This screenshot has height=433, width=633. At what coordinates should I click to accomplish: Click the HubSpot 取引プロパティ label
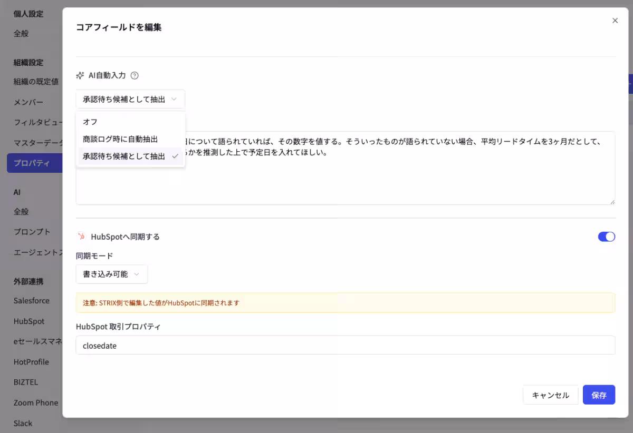coord(118,327)
